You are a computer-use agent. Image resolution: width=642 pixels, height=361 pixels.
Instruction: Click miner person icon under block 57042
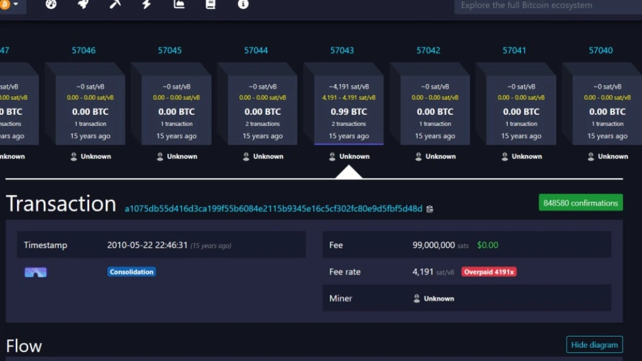[418, 156]
